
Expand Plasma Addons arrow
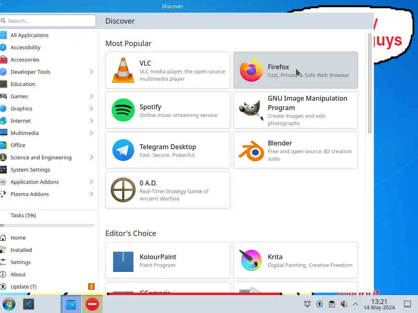coord(91,194)
